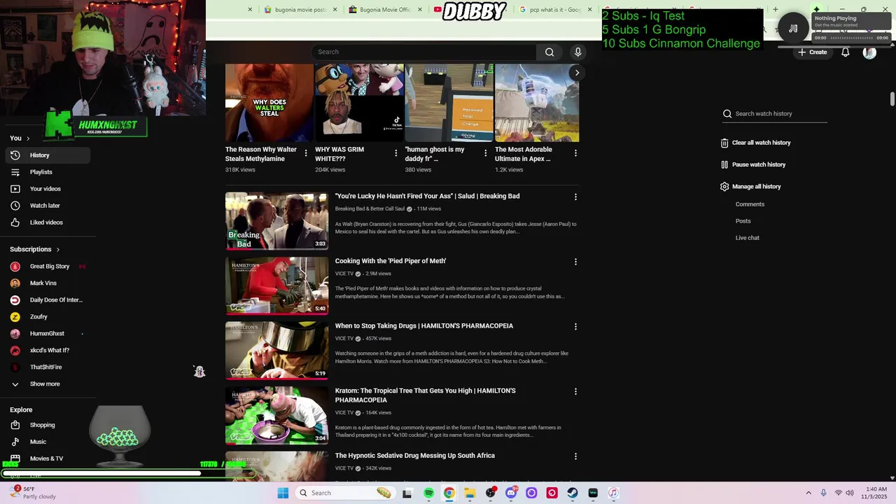The height and width of the screenshot is (504, 896).
Task: Open more options for the Kratom video
Action: coord(575,392)
